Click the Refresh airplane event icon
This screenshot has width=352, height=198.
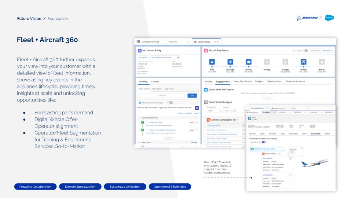point(304,62)
